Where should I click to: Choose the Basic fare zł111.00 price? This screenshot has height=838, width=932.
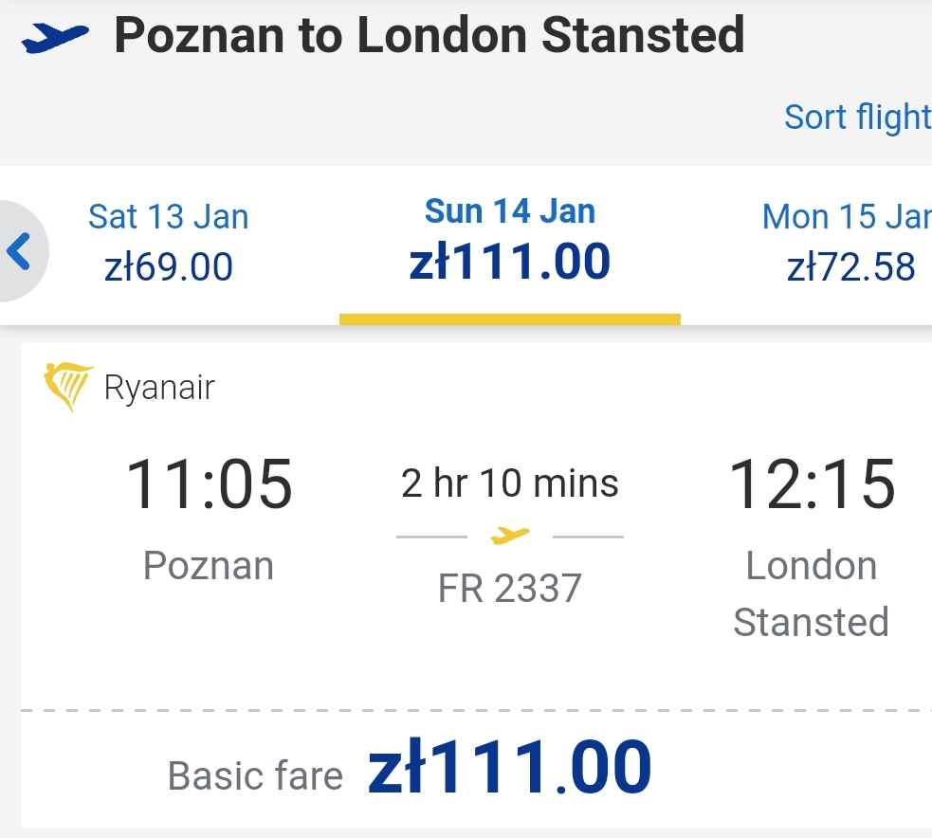pos(510,767)
